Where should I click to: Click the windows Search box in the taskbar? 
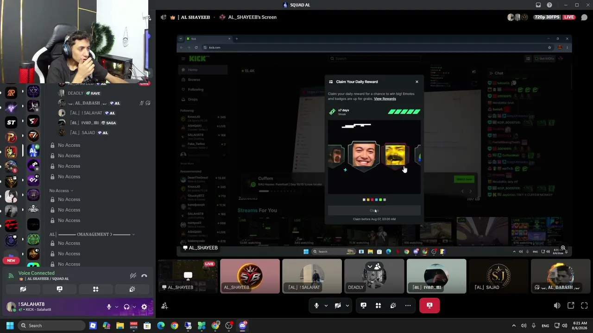(x=51, y=326)
